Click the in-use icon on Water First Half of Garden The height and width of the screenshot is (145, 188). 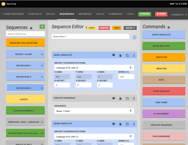[x=42, y=133]
